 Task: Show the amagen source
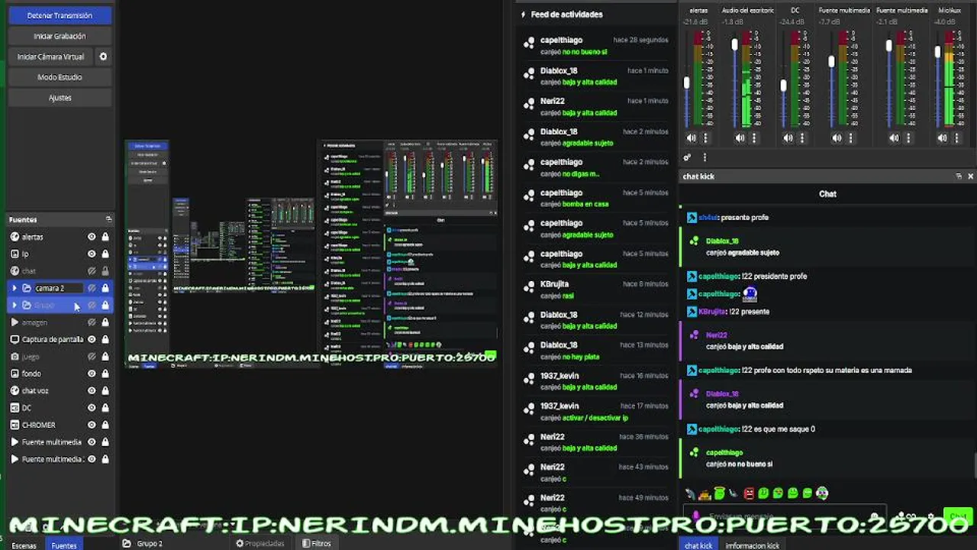click(x=92, y=322)
